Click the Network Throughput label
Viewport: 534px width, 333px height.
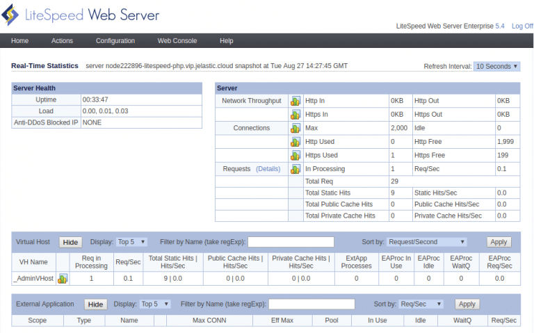252,101
